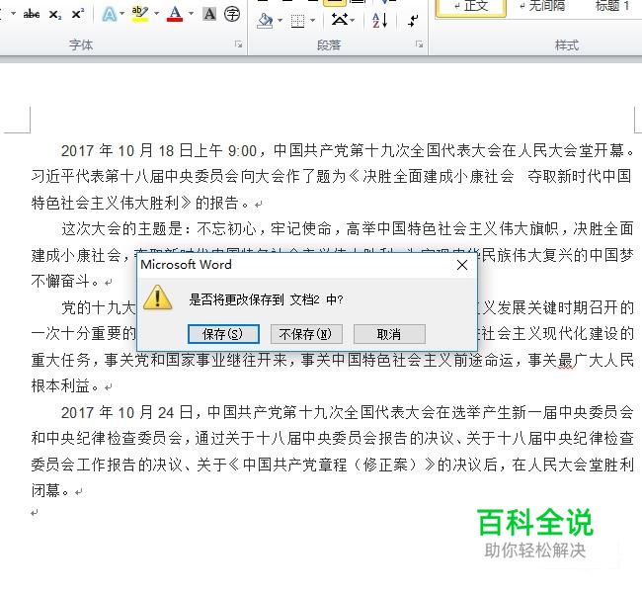Click the word '不懈奋斗' in document
Viewport: 642px width, 593px height.
click(x=60, y=281)
